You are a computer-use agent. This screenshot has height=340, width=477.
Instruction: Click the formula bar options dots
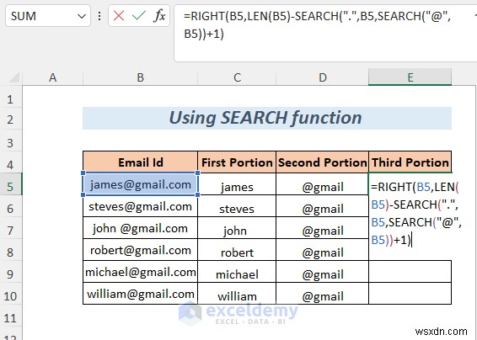pos(99,16)
